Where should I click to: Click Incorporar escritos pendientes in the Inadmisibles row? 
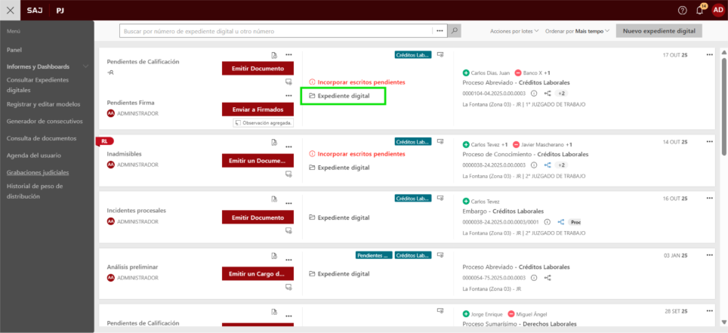click(361, 154)
